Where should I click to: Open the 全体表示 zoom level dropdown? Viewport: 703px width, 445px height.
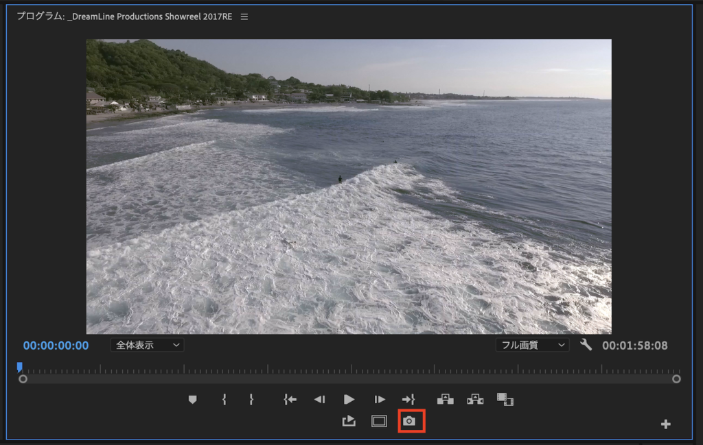tap(147, 345)
